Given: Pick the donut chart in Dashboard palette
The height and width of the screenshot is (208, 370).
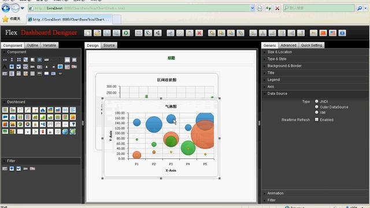Looking at the screenshot, I should click(28, 124).
